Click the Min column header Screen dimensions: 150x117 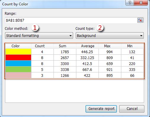click(x=132, y=46)
